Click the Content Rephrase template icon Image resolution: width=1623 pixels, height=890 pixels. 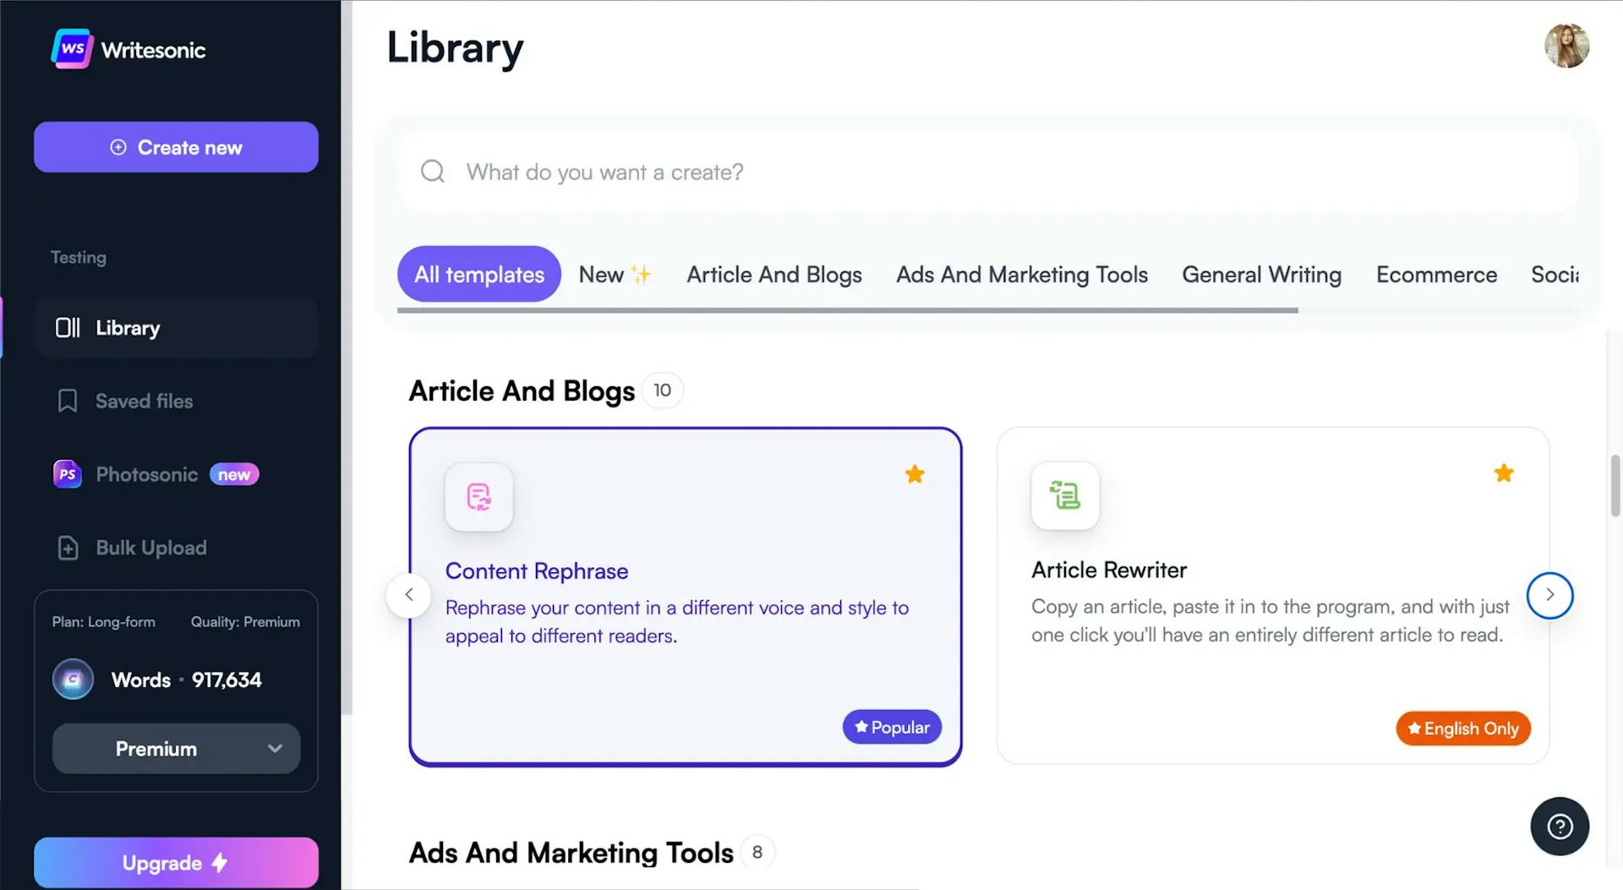pos(478,498)
